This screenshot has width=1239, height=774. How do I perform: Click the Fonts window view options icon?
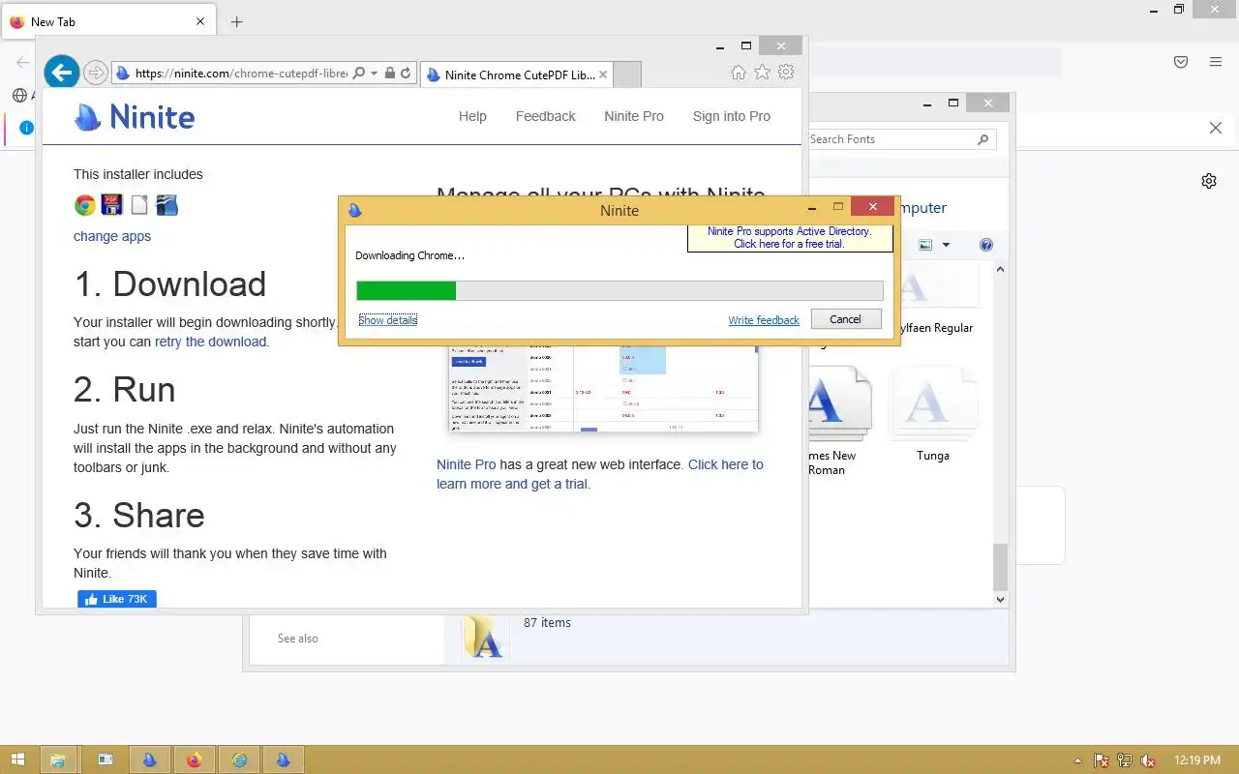[925, 245]
